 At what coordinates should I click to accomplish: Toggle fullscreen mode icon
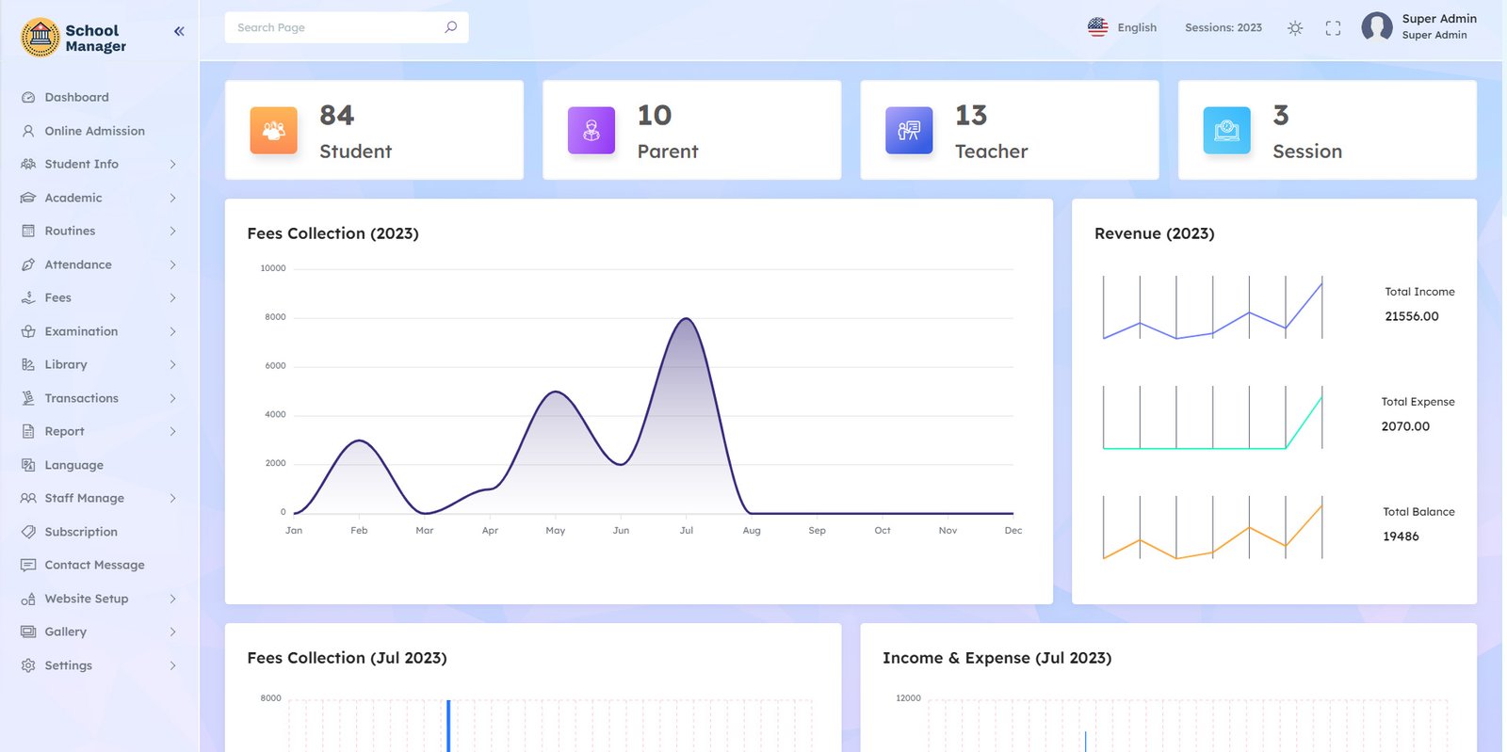pyautogui.click(x=1333, y=28)
